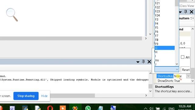The height and width of the screenshot is (110, 195).
Task: Click editor vertical scroll down arrow
Action: 150,34
